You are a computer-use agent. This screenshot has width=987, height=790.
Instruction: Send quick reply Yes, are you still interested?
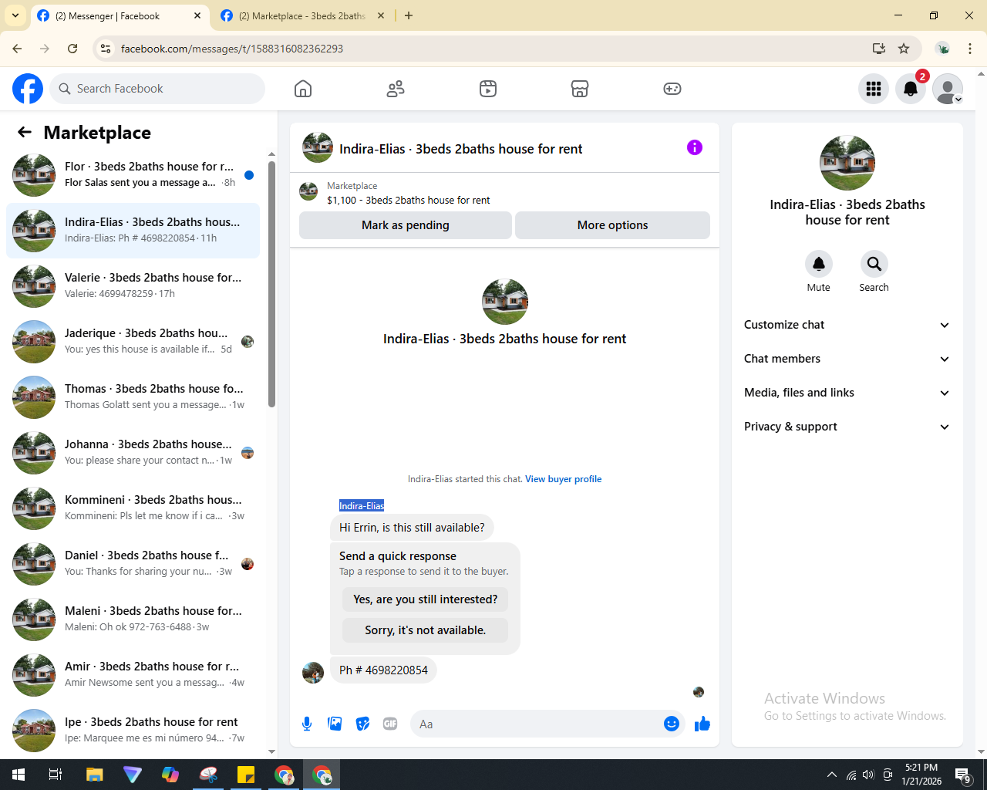426,599
